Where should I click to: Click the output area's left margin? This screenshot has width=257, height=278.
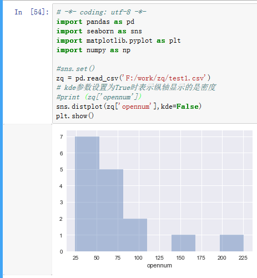tap(28, 199)
